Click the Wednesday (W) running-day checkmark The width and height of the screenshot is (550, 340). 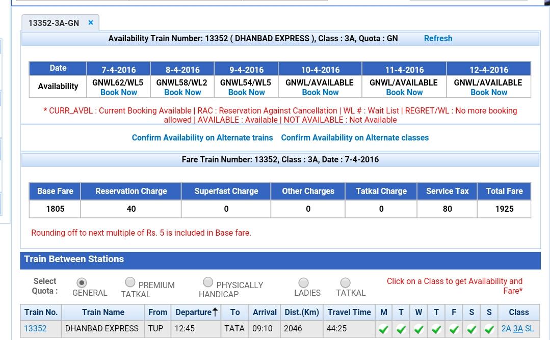click(419, 329)
